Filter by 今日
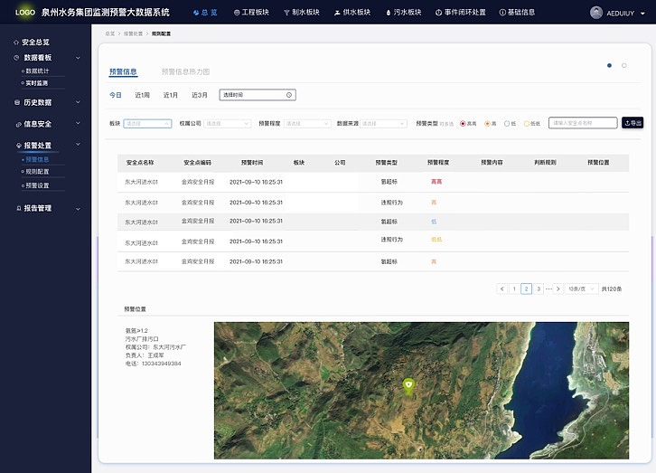The width and height of the screenshot is (656, 473). [116, 95]
